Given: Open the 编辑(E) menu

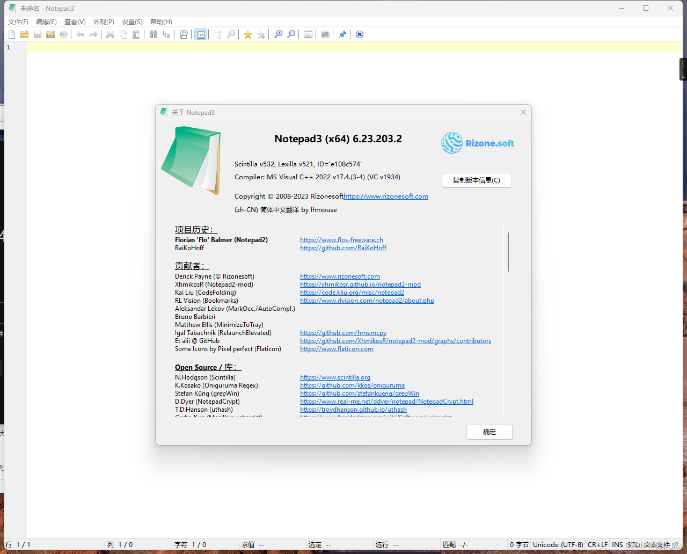Looking at the screenshot, I should [46, 22].
